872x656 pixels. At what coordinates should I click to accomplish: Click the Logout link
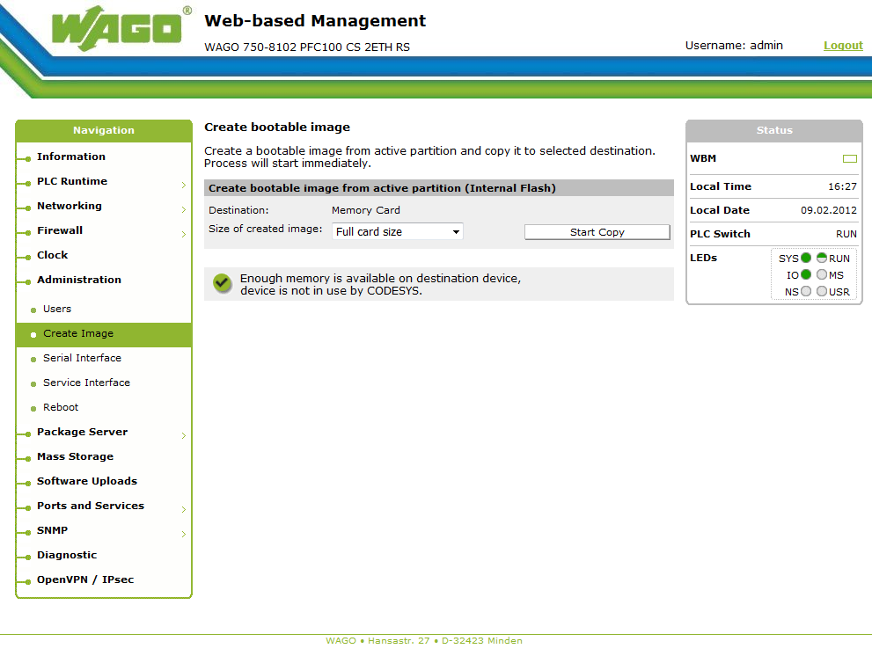(x=843, y=46)
